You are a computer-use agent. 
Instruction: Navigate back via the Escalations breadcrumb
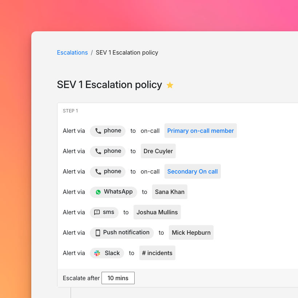[x=72, y=52]
